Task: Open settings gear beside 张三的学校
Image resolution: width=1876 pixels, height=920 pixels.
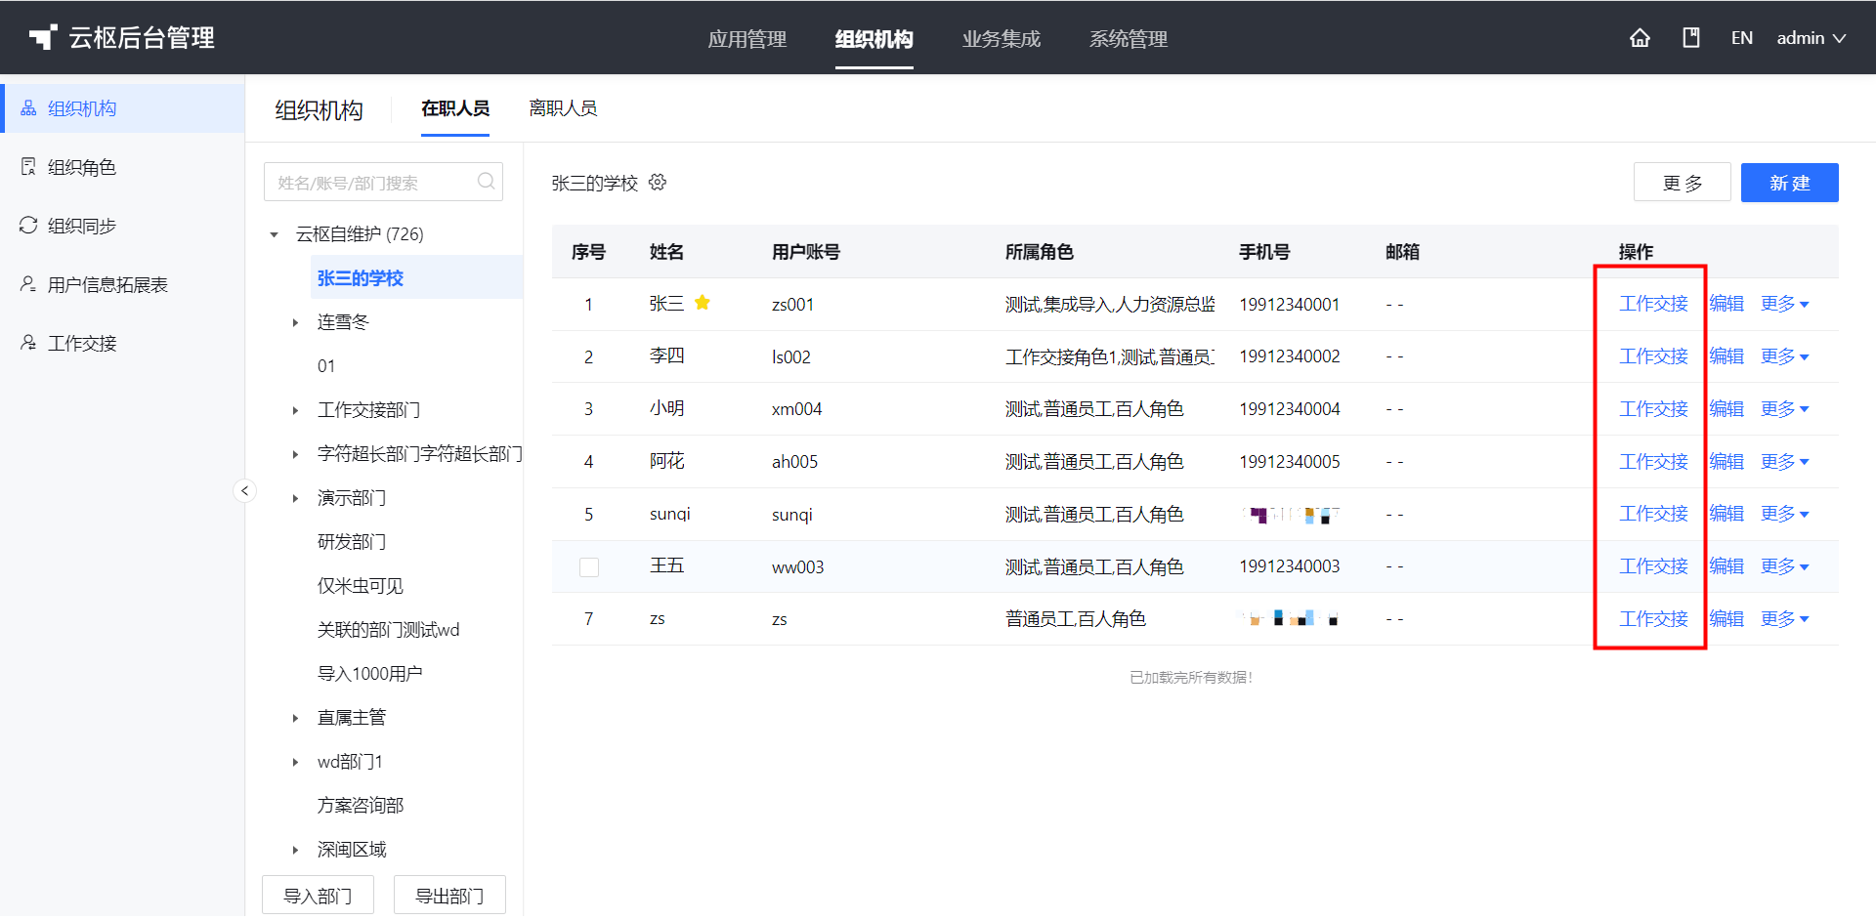Action: pos(658,183)
